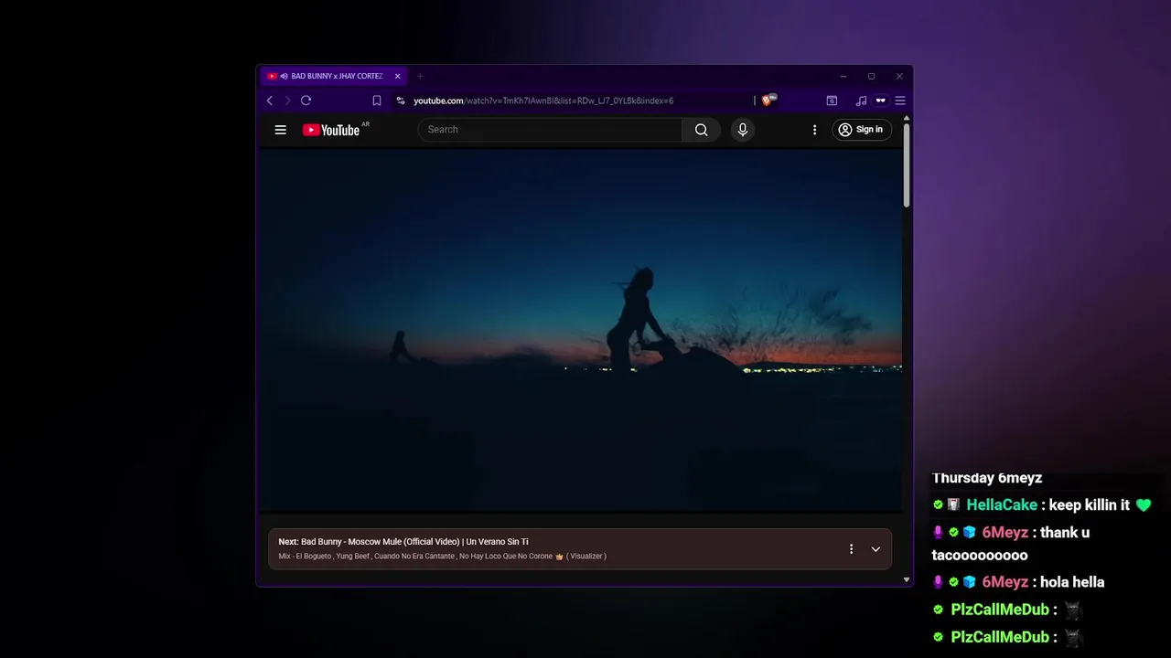Viewport: 1171px width, 658px height.
Task: Minimize the browser window
Action: tap(843, 77)
